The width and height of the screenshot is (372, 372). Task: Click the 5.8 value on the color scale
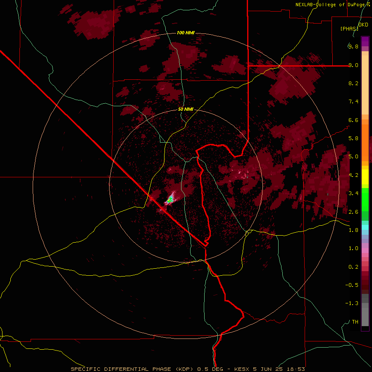353,138
